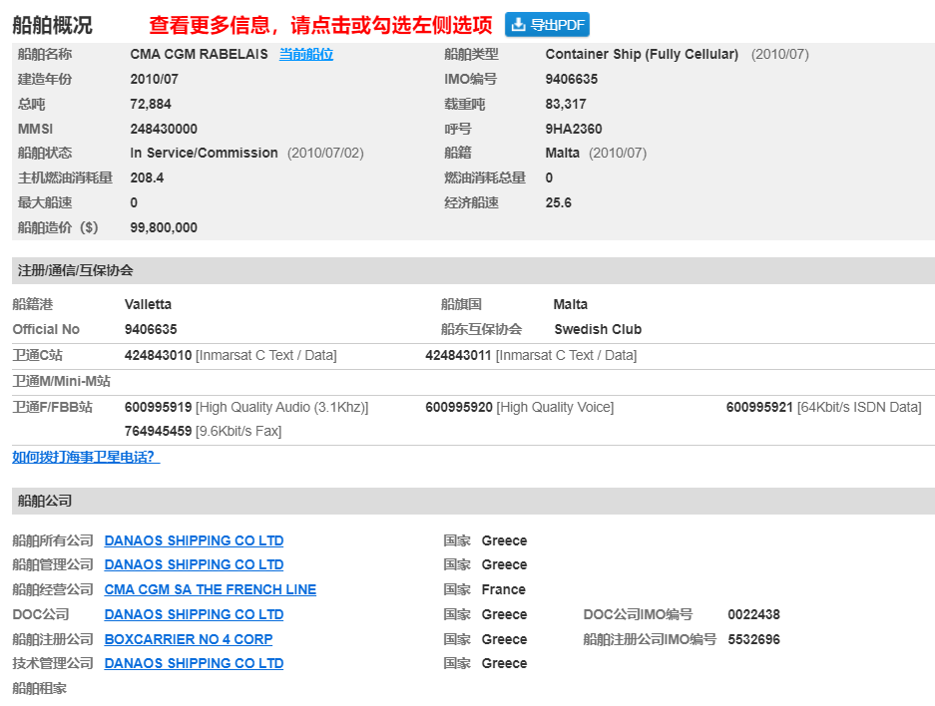
Task: Open DANAOS SHIPPING link in 船舶所有公司 row
Action: pyautogui.click(x=194, y=540)
